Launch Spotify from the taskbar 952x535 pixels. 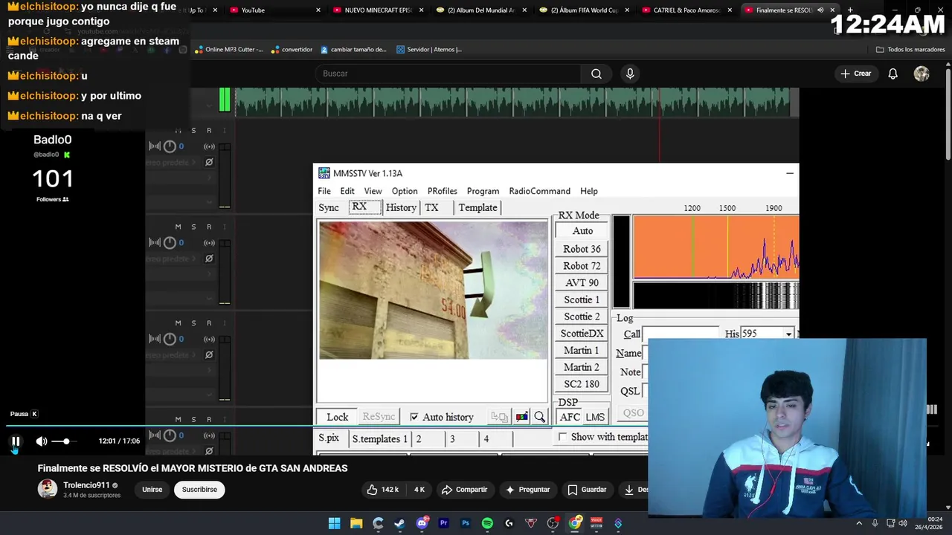(487, 523)
